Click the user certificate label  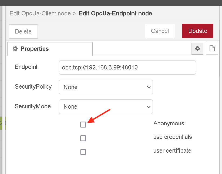tap(172, 150)
